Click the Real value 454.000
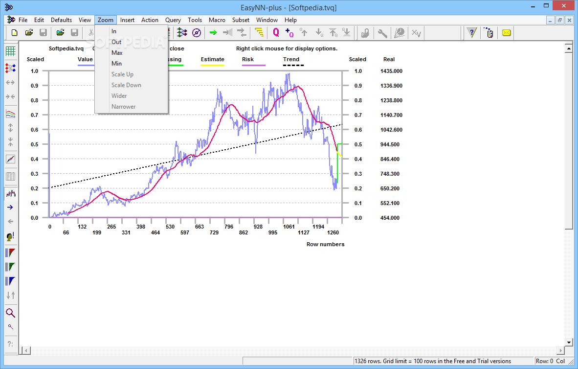 pyautogui.click(x=390, y=218)
